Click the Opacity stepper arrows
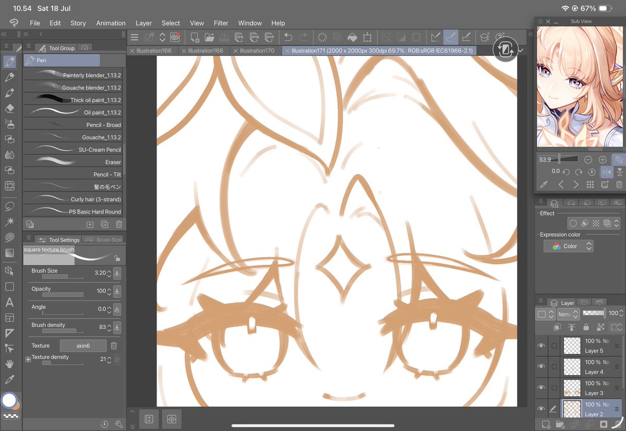This screenshot has width=626, height=431. pos(109,291)
